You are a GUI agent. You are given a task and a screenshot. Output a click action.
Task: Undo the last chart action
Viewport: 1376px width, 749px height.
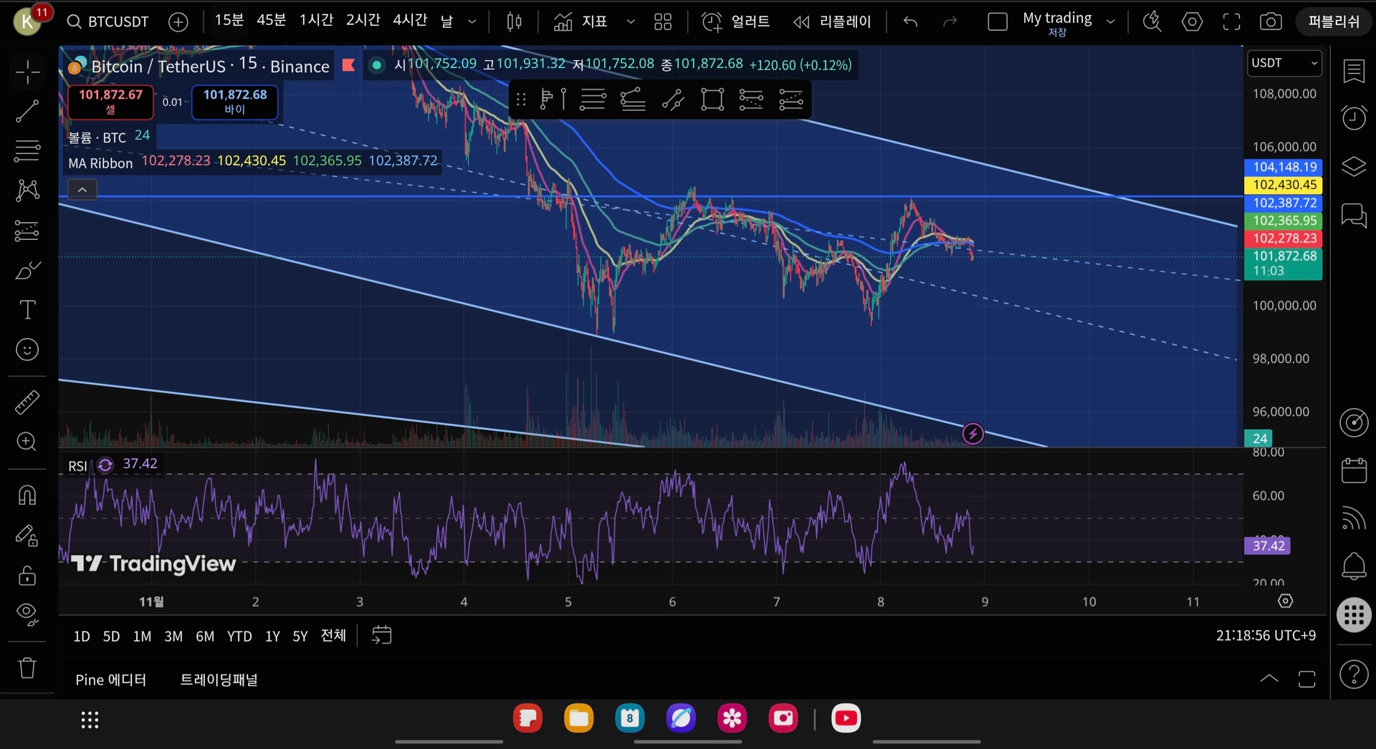tap(910, 21)
